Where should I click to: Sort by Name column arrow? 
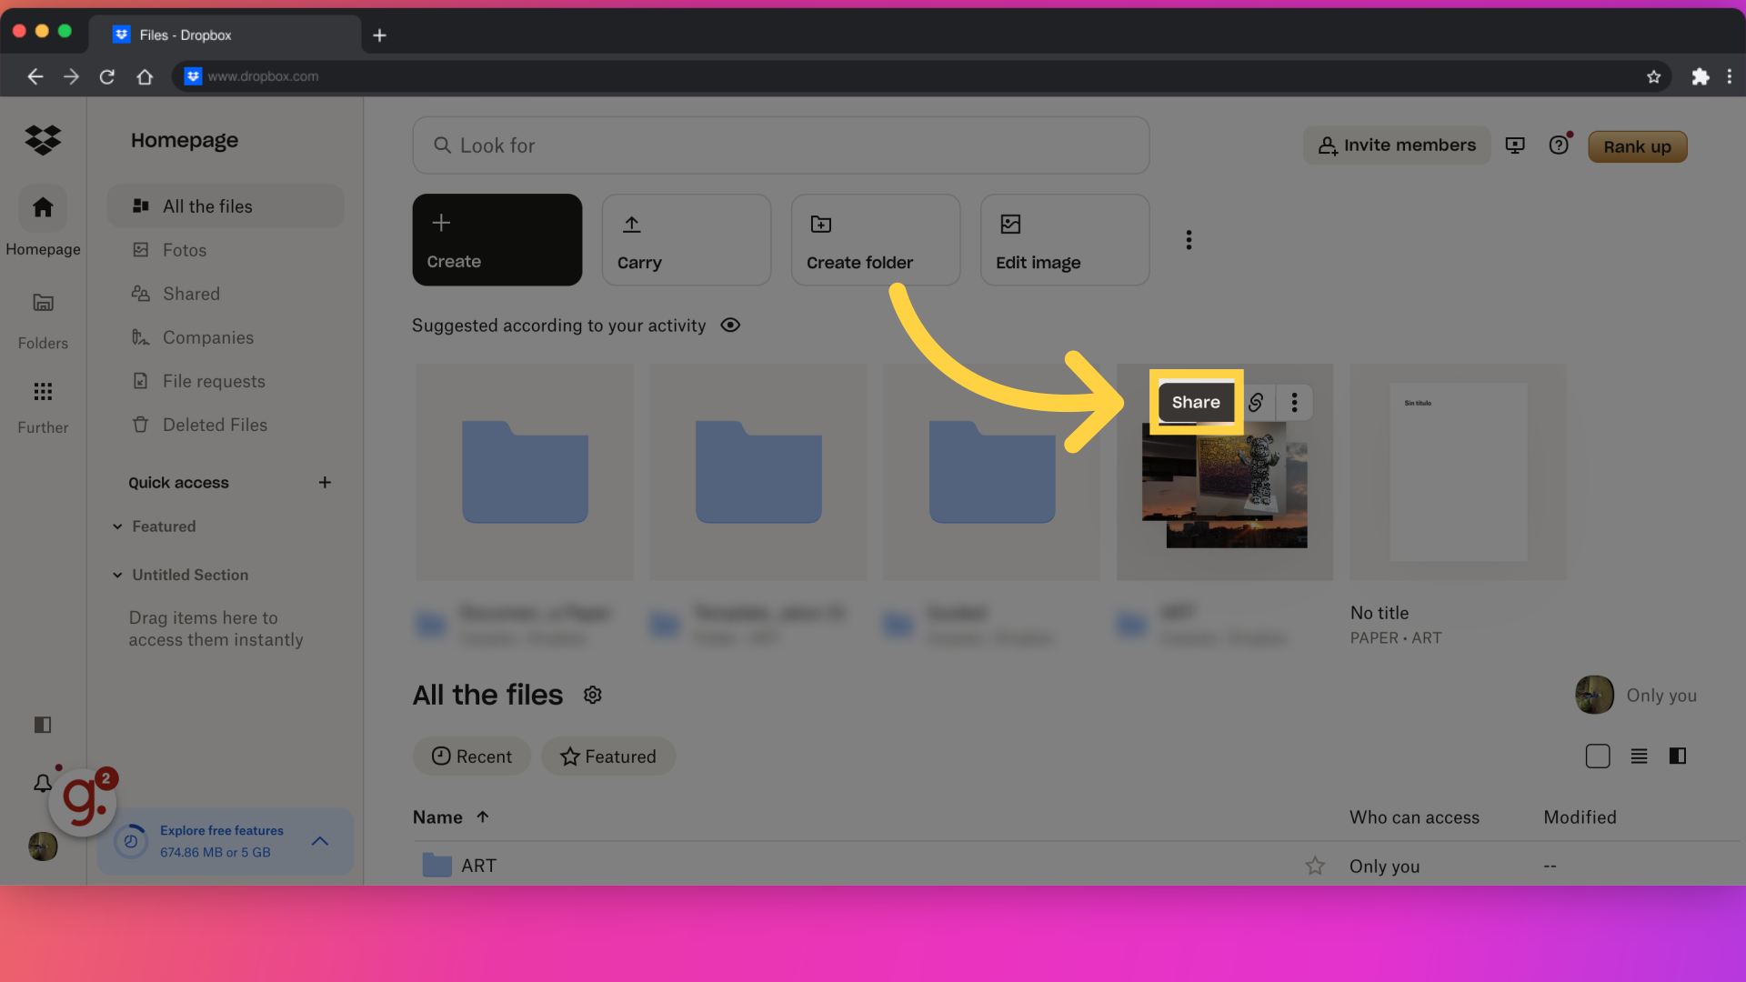[x=483, y=817]
